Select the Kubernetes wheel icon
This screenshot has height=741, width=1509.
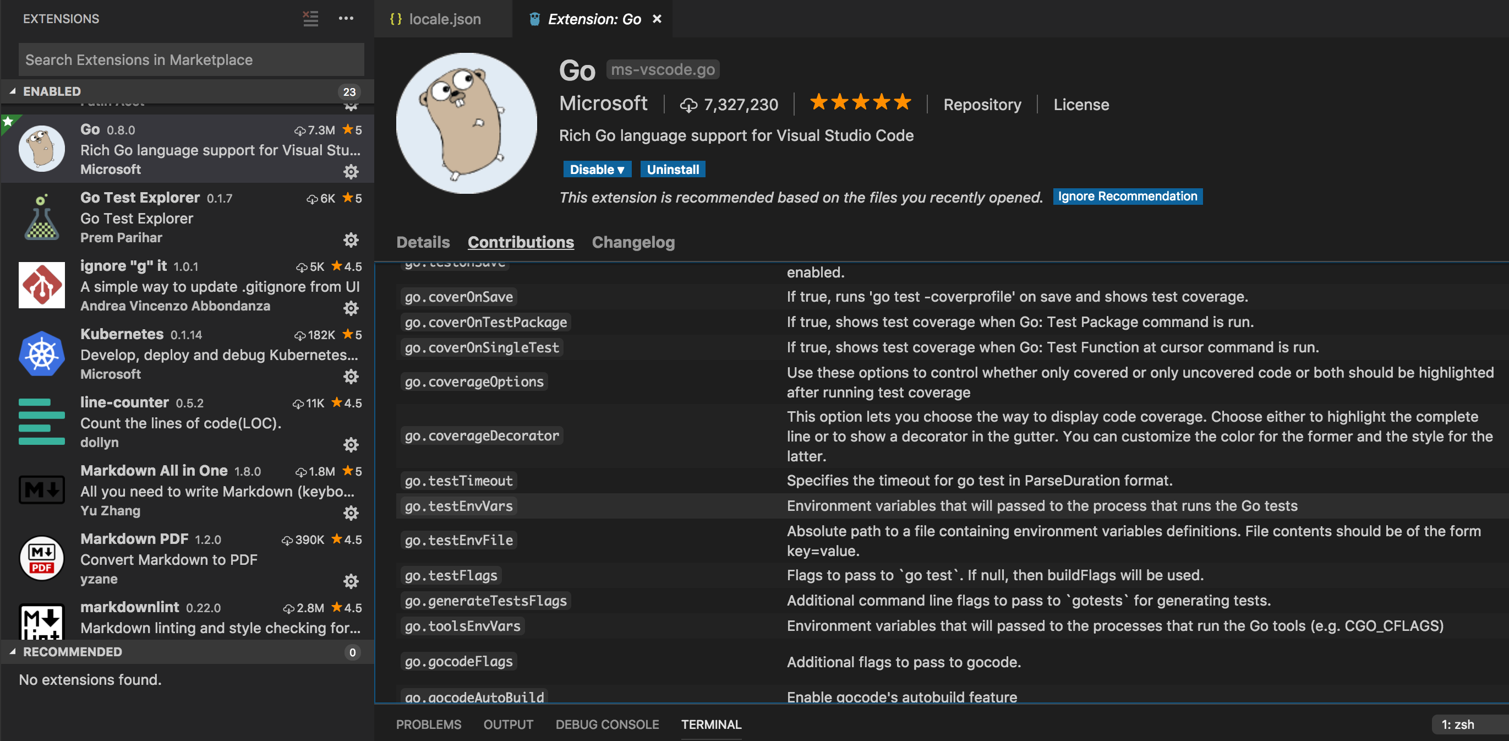point(42,353)
